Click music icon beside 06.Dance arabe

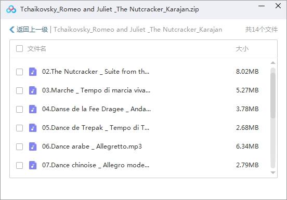pyautogui.click(x=33, y=146)
